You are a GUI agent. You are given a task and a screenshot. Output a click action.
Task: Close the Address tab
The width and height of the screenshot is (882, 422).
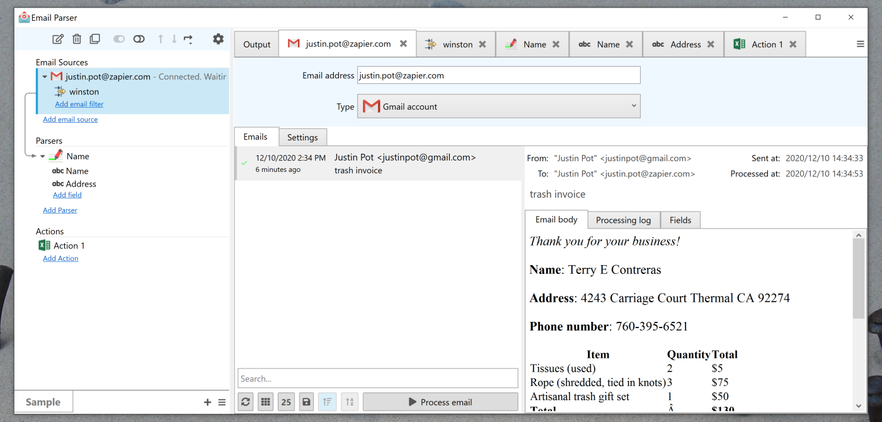(x=711, y=45)
